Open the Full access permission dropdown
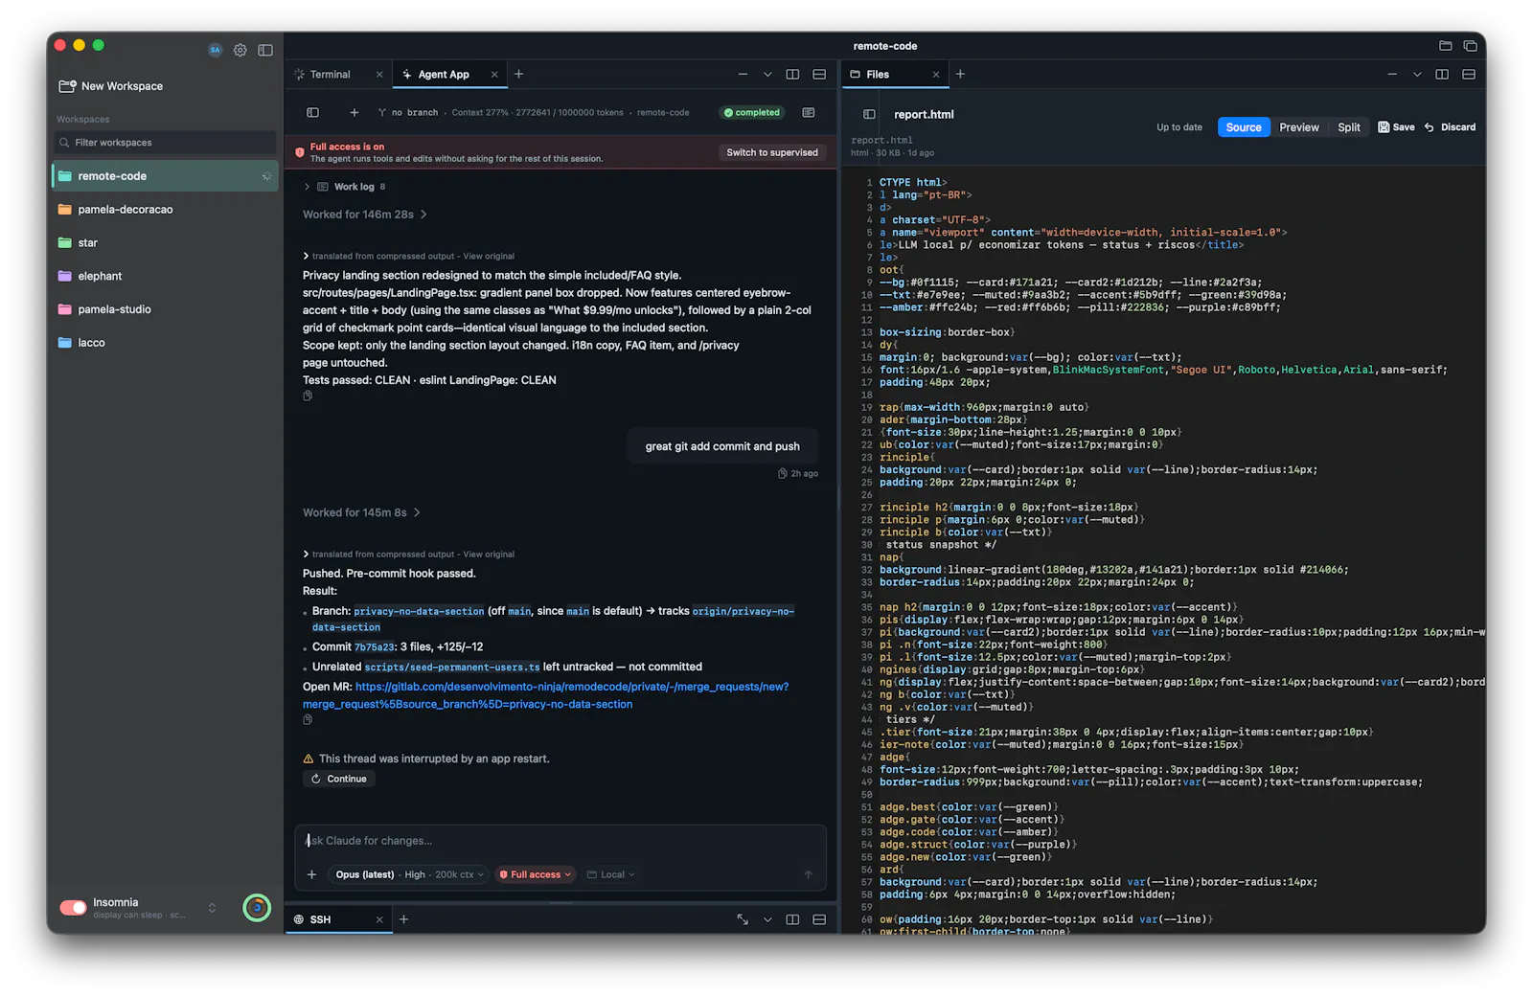The height and width of the screenshot is (996, 1533). [x=535, y=874]
